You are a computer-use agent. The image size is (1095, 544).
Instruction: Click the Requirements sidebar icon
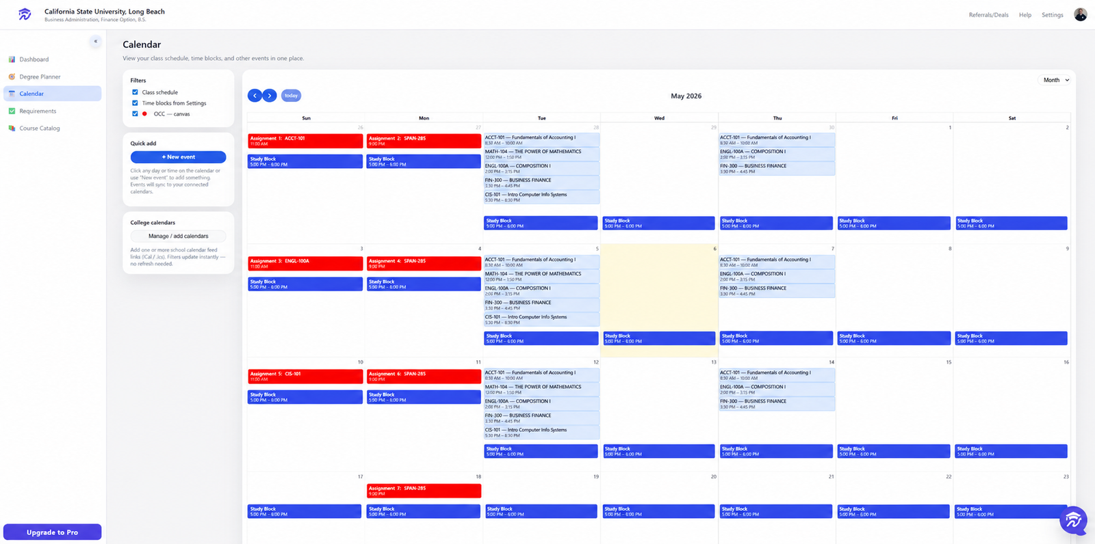coord(12,111)
